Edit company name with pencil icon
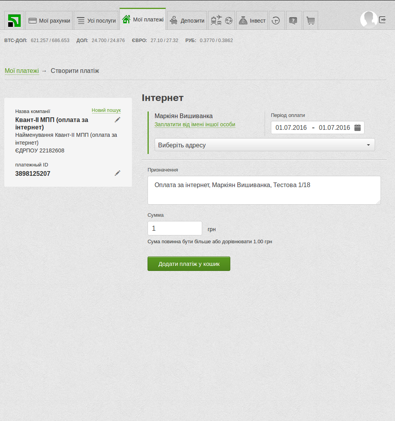 click(117, 120)
